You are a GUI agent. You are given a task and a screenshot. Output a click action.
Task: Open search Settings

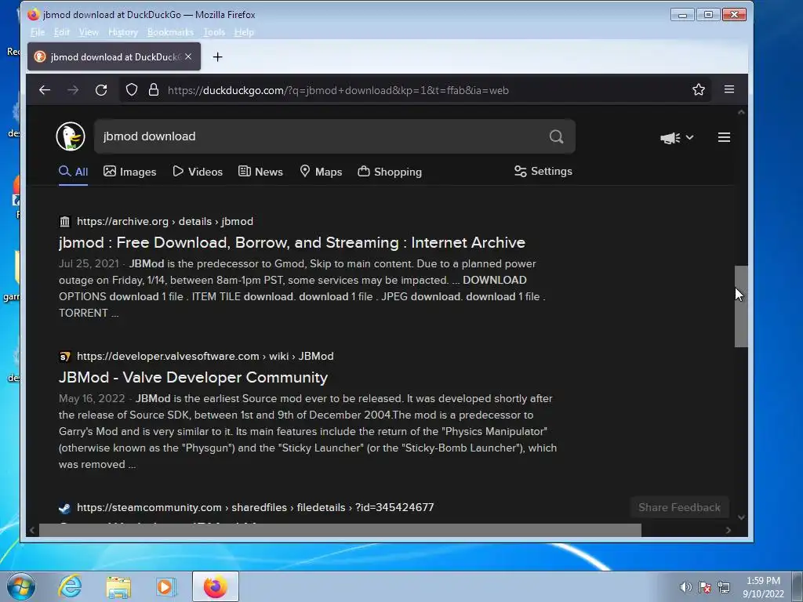[x=543, y=172]
